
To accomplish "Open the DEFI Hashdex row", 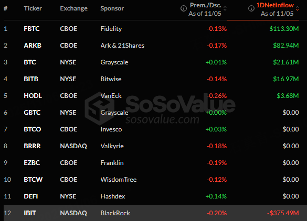I will coord(155,196).
